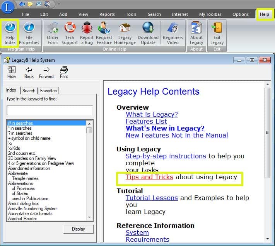This screenshot has height=246, width=275.
Task: Open the Tutorial Lessons link
Action: tap(152, 198)
